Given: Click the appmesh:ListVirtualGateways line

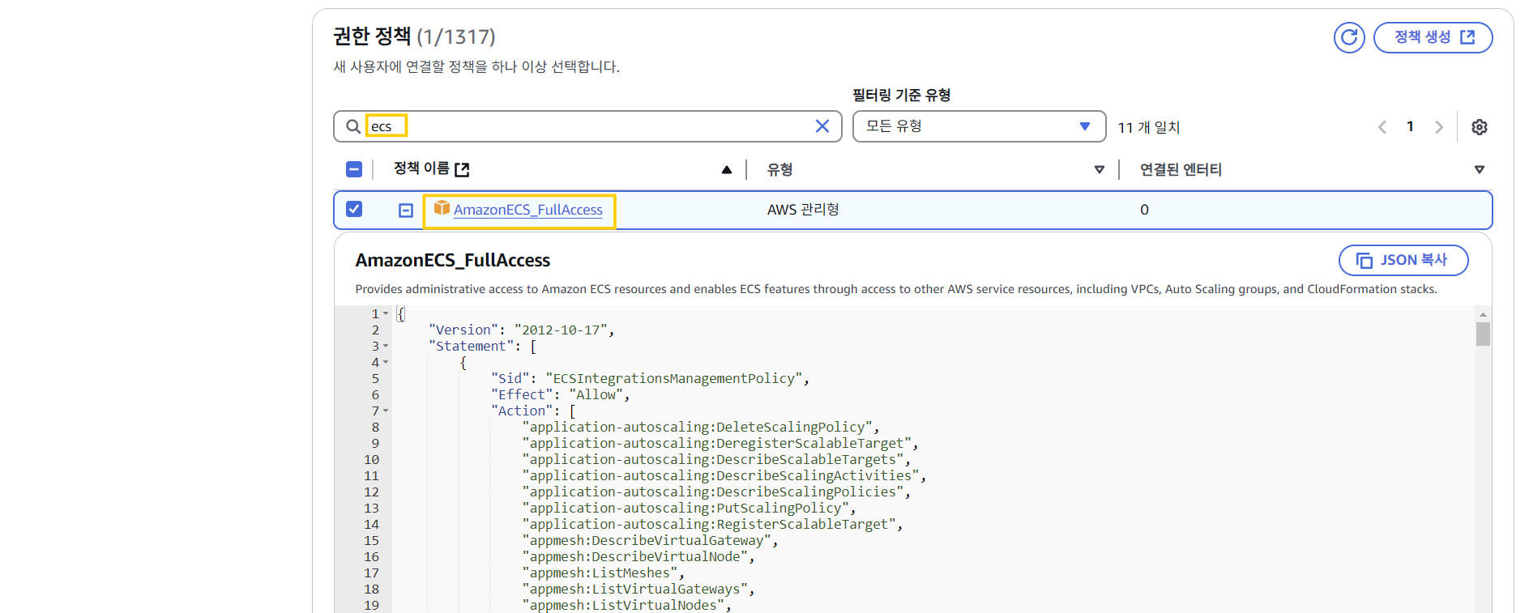Looking at the screenshot, I should 639,589.
